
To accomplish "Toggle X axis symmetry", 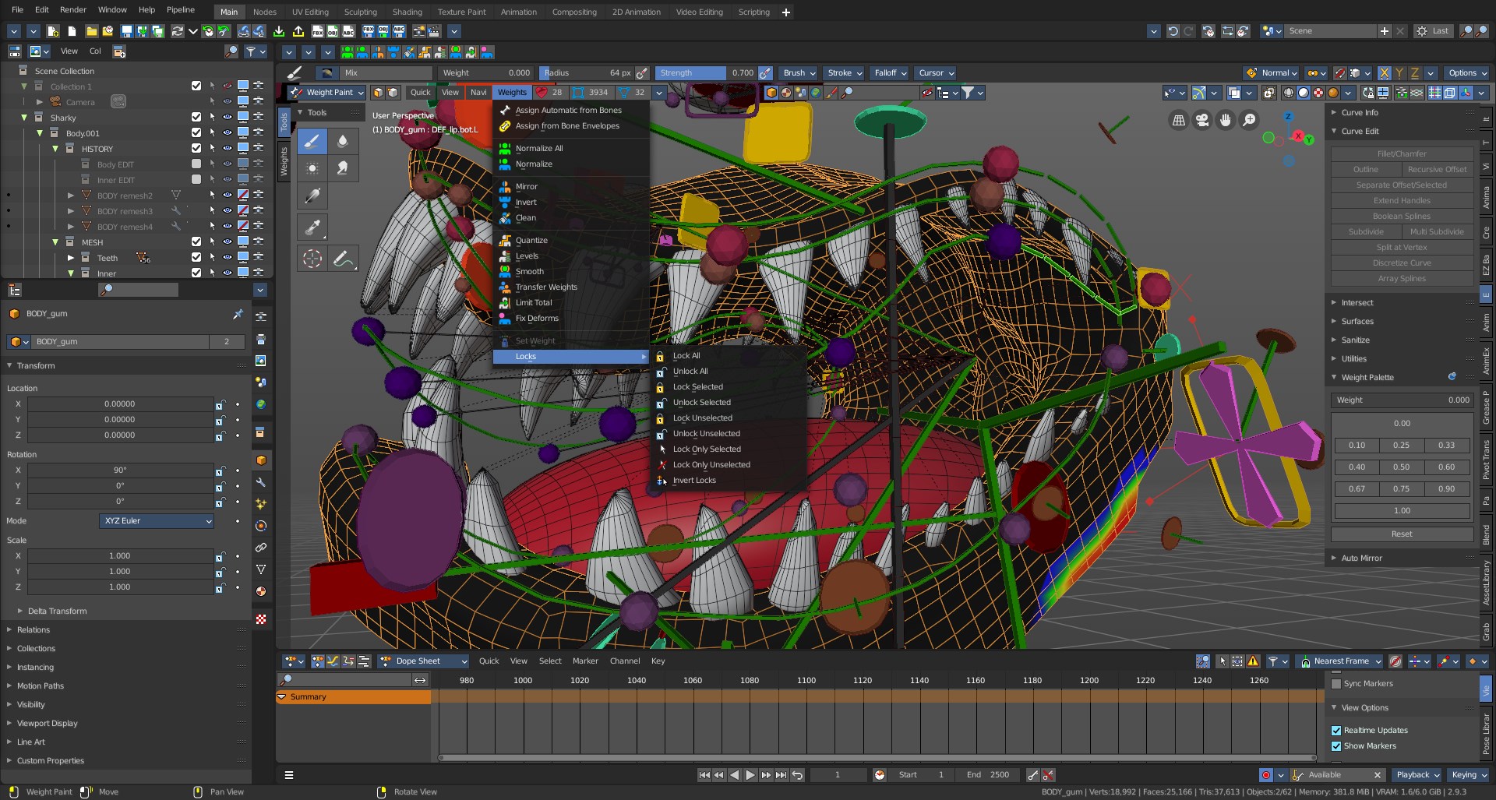I will [1384, 73].
